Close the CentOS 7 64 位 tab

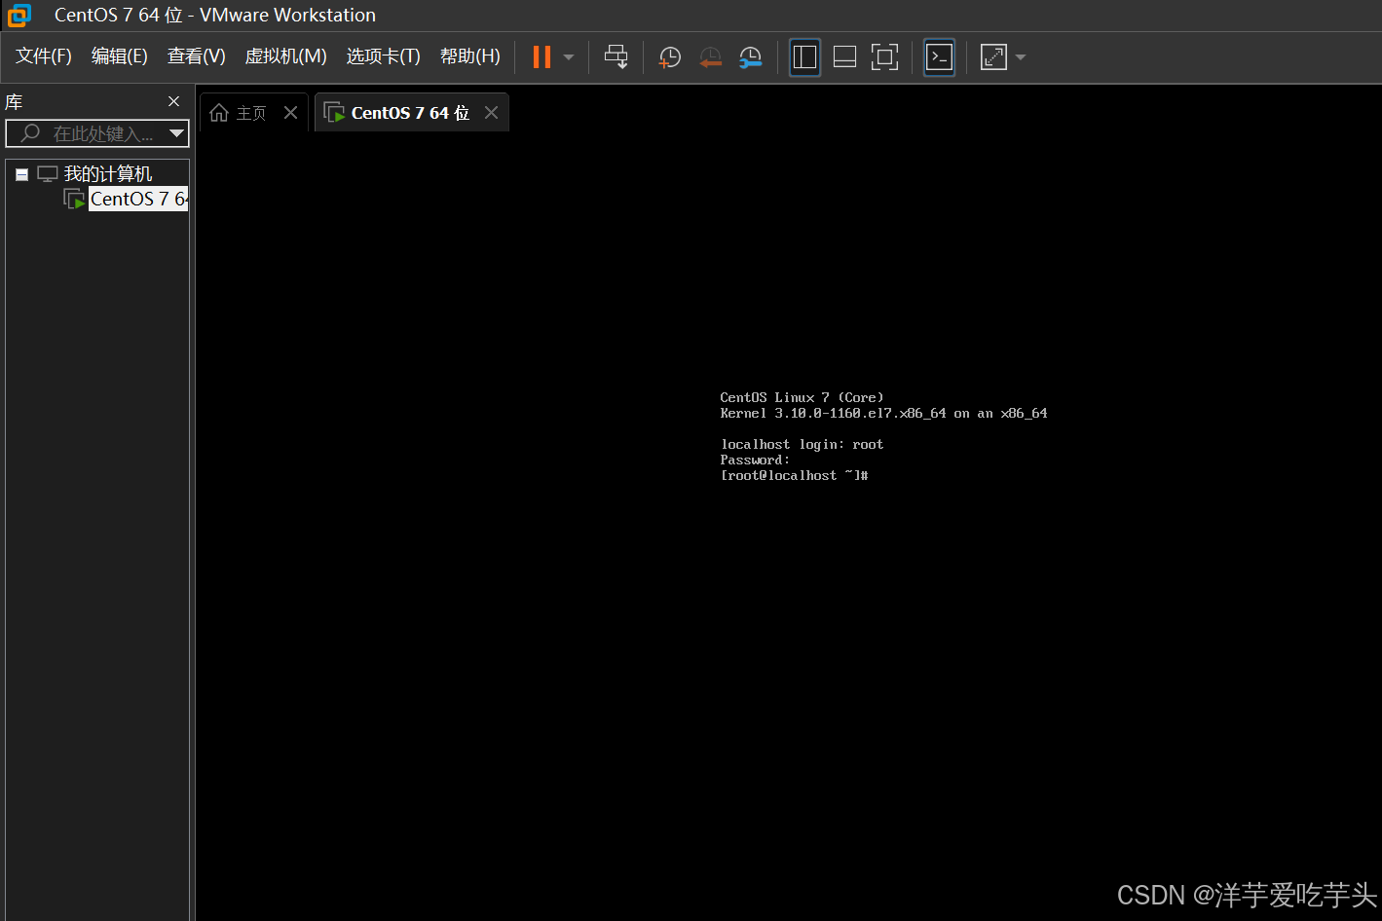[x=492, y=113]
